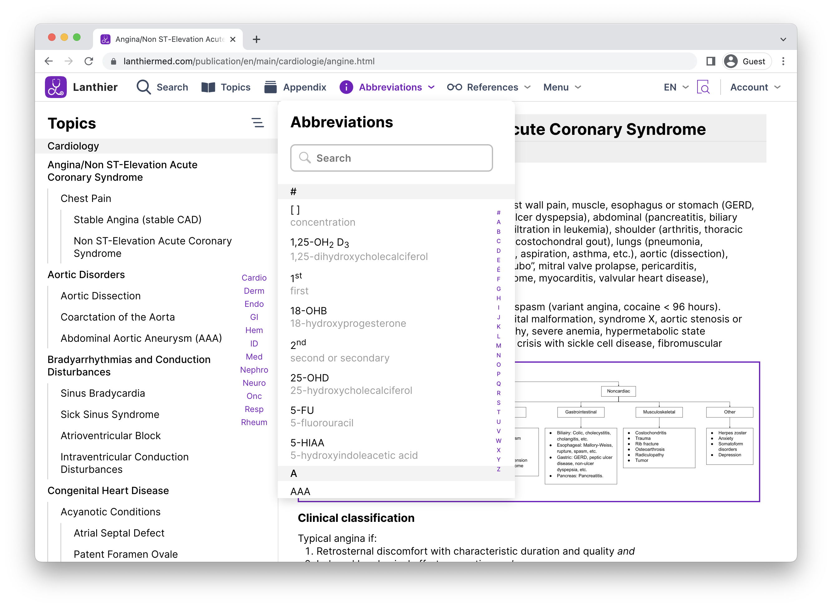This screenshot has width=832, height=608.
Task: Jump to # in abbreviation index
Action: [x=499, y=212]
